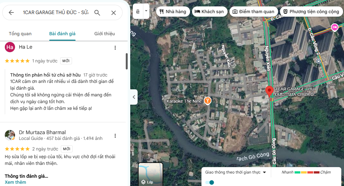Toggle the live traffic switch

click(x=210, y=182)
